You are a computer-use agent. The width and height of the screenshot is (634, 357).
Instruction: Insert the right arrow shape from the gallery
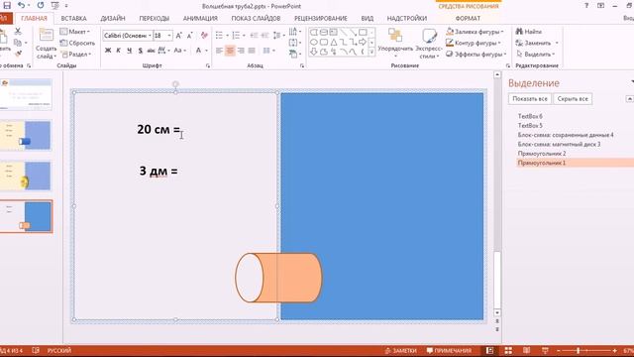point(363,42)
